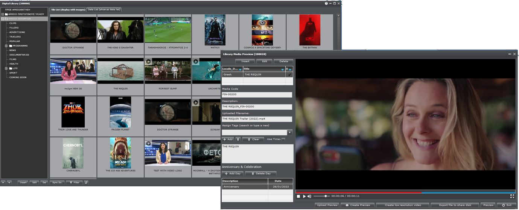Image resolution: width=519 pixels, height=210 pixels.
Task: Open the D column filter dropdown
Action: 290,69
